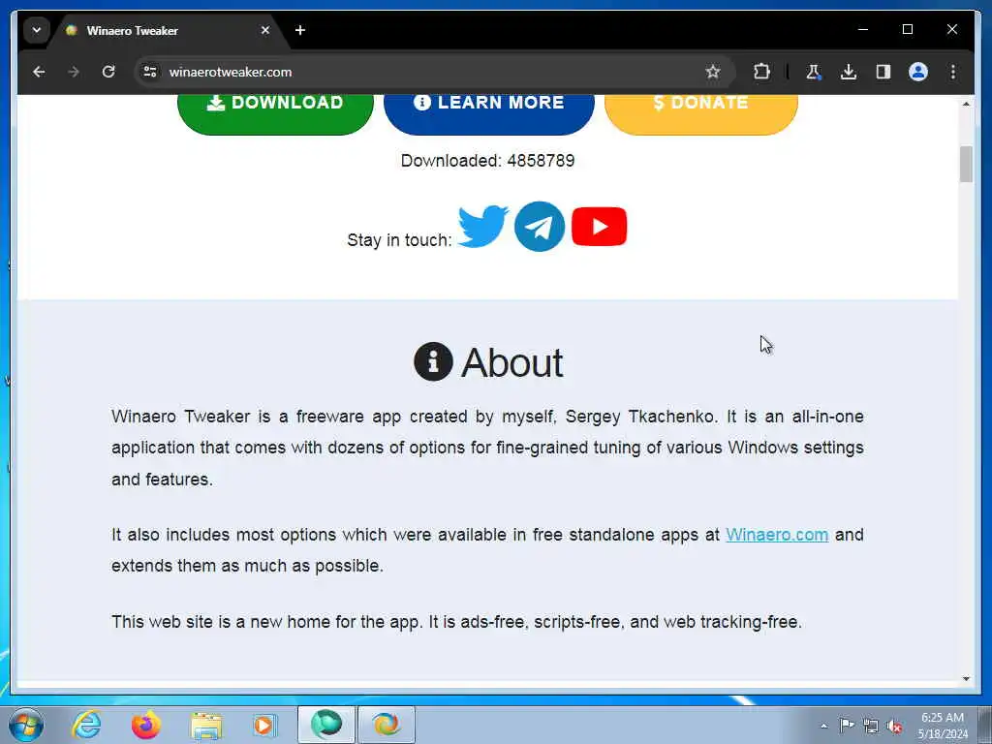Select the Edge-style taskbar button
992x744 pixels.
387,725
